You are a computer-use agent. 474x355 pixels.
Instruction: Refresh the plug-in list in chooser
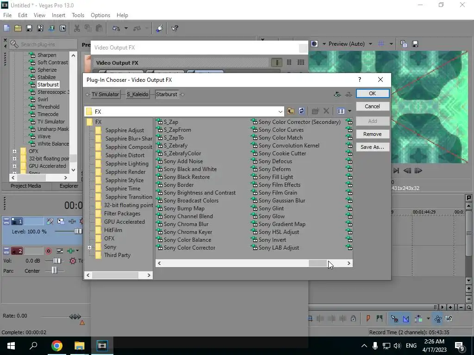coord(301,111)
